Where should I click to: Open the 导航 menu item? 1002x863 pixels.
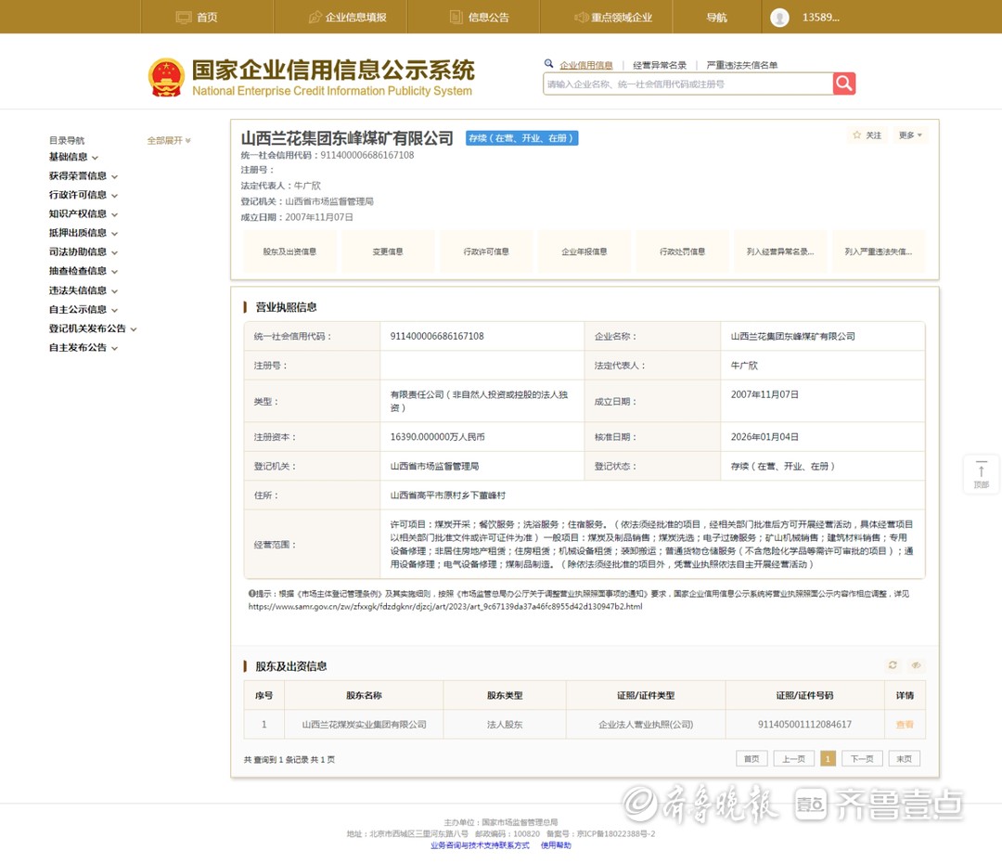point(716,18)
